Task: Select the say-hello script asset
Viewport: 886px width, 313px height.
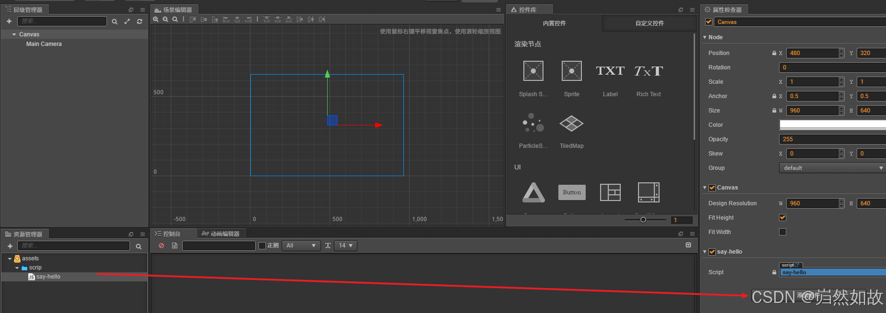Action: coord(48,277)
